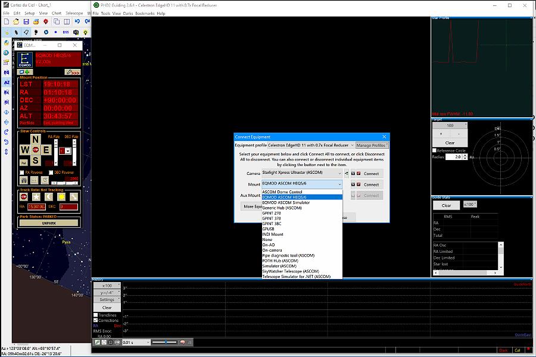Image resolution: width=536 pixels, height=357 pixels.
Task: Open the slew rate preset dropdown in EQMOD
Action: tap(65, 151)
